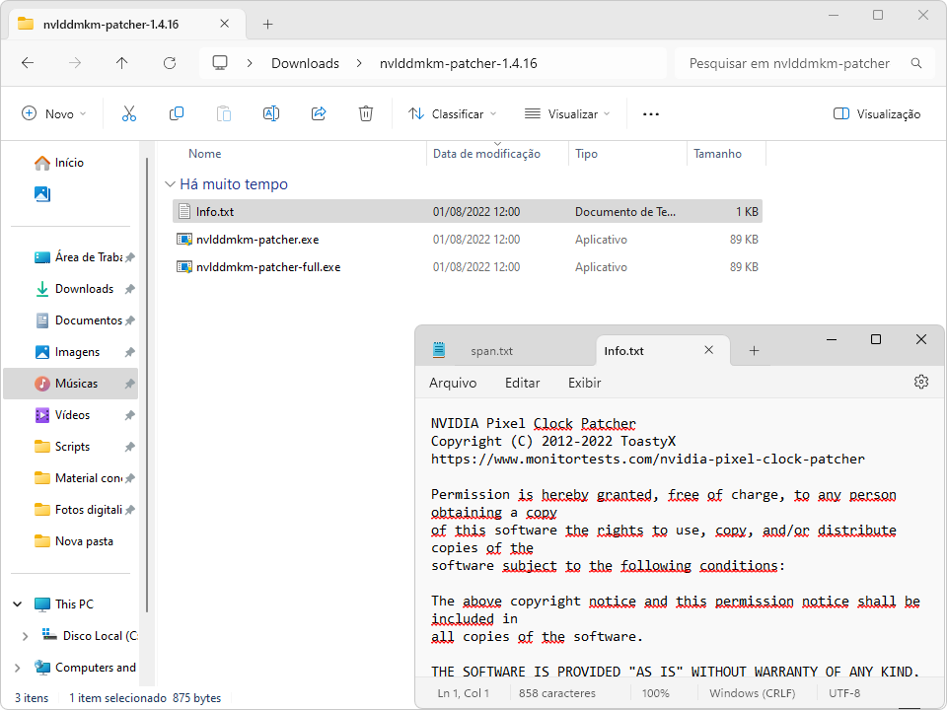Switch to the span.txt tab
The height and width of the screenshot is (710, 947).
[491, 351]
